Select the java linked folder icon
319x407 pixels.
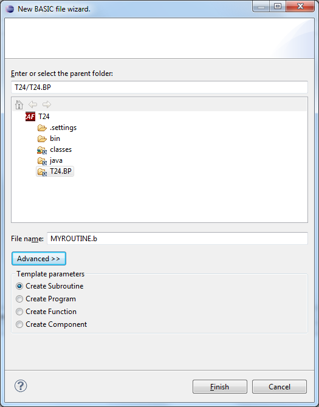click(x=42, y=161)
